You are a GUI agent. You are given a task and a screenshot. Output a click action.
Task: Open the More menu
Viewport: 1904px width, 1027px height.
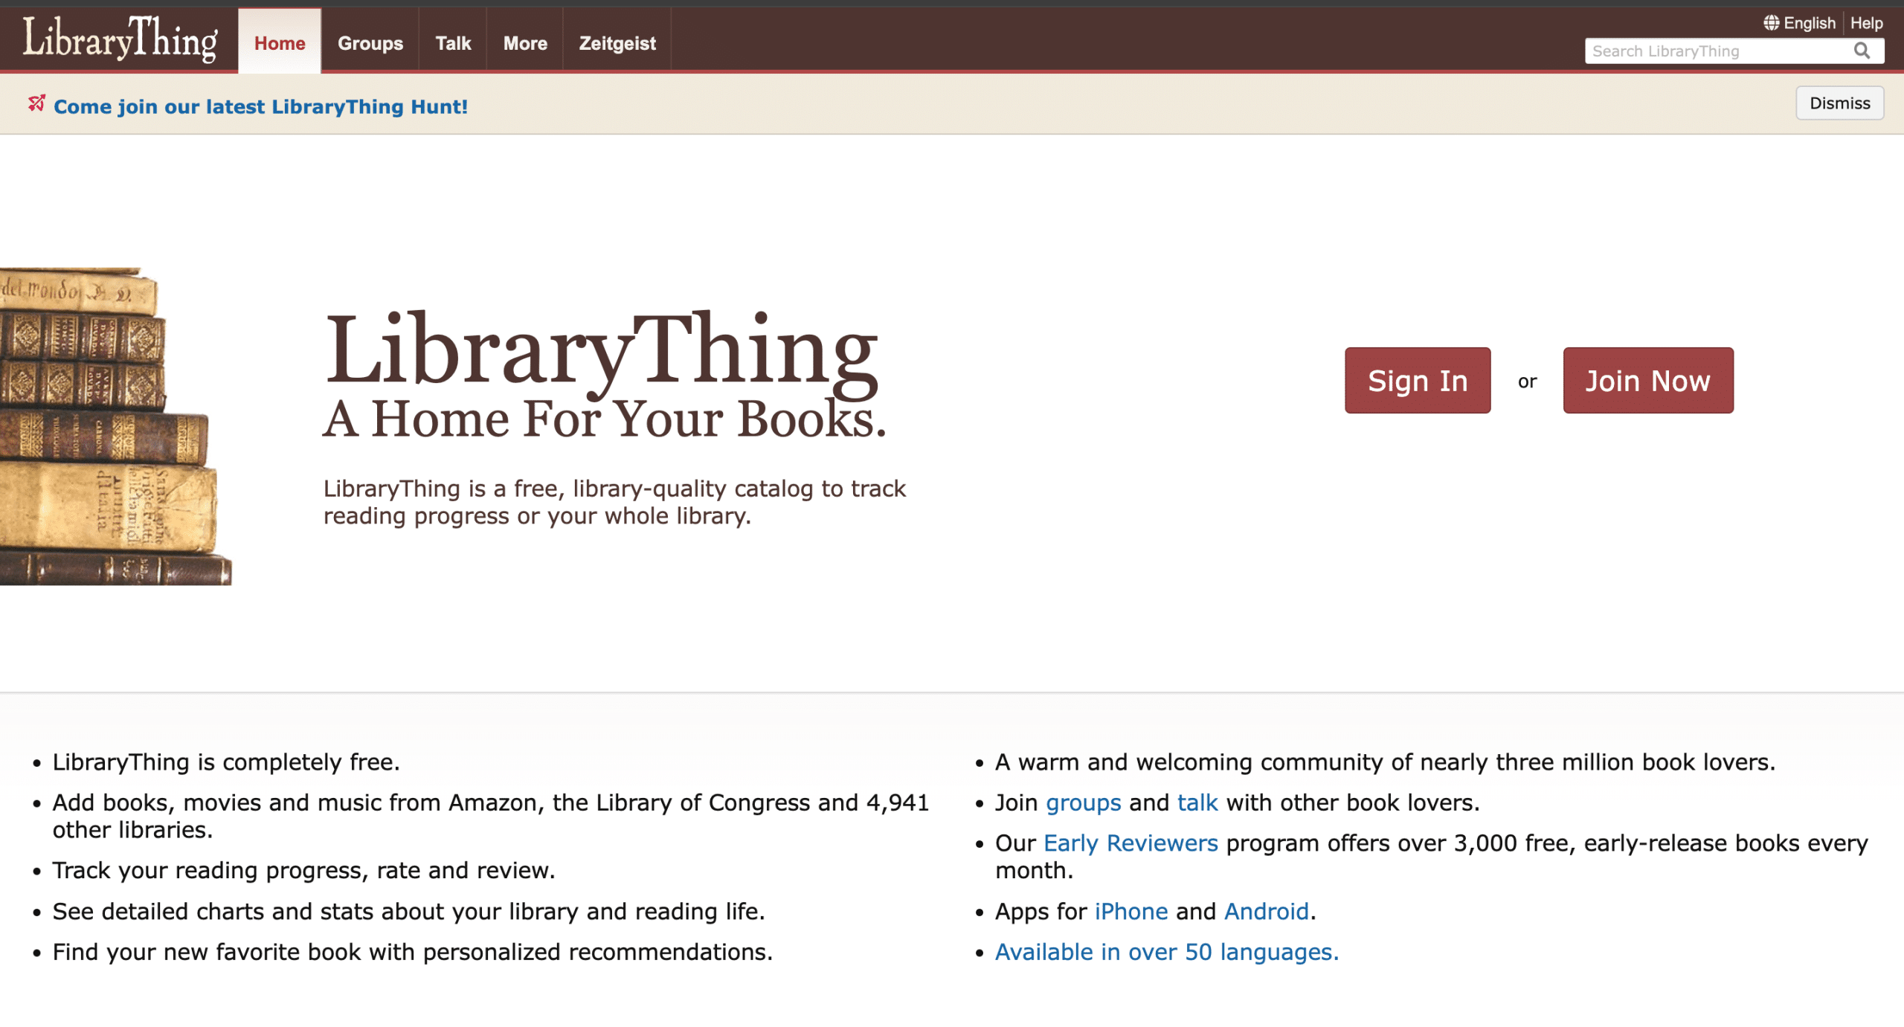coord(525,43)
